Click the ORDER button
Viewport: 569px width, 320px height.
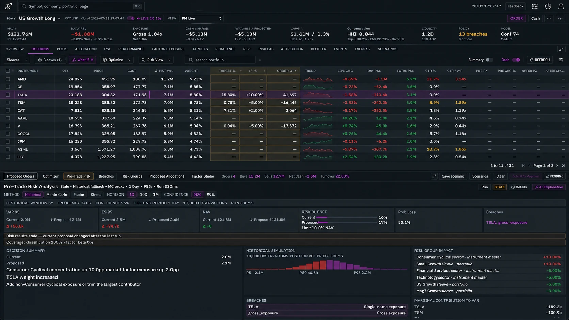pos(516,18)
